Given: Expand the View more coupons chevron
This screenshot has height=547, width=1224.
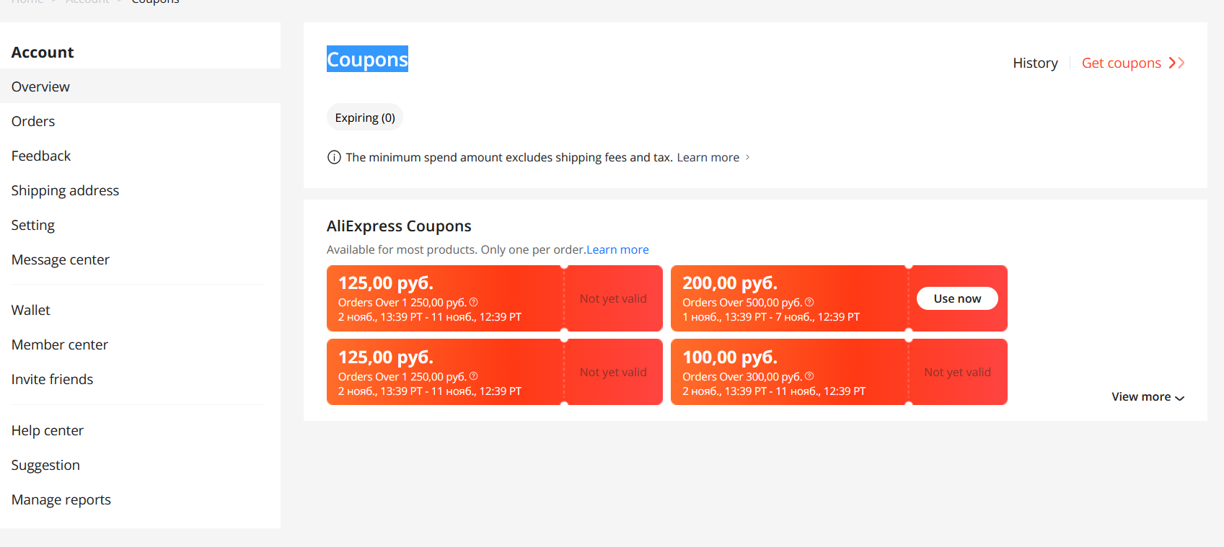Looking at the screenshot, I should [x=1179, y=398].
